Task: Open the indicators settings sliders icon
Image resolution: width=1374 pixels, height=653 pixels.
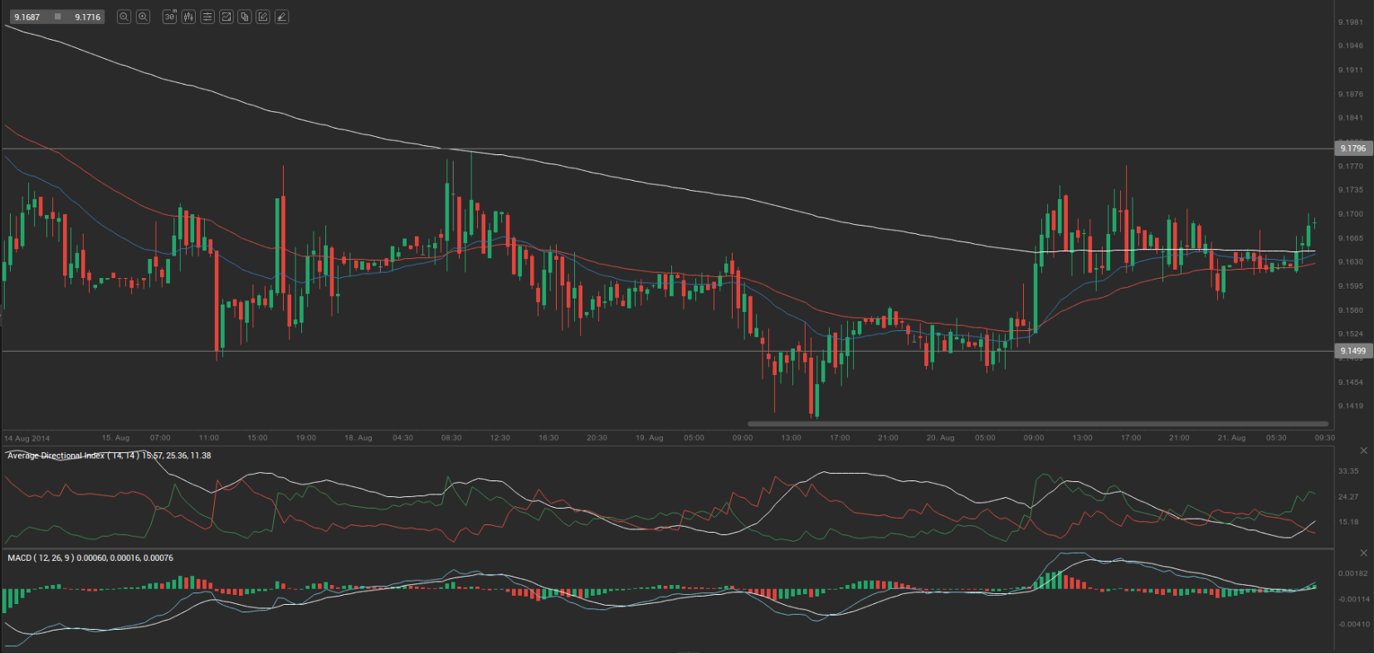Action: pos(207,17)
